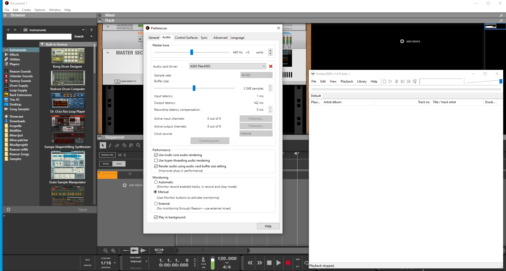Image resolution: width=506 pixels, height=271 pixels.
Task: Click the red Record button on the transport
Action: pos(288,263)
